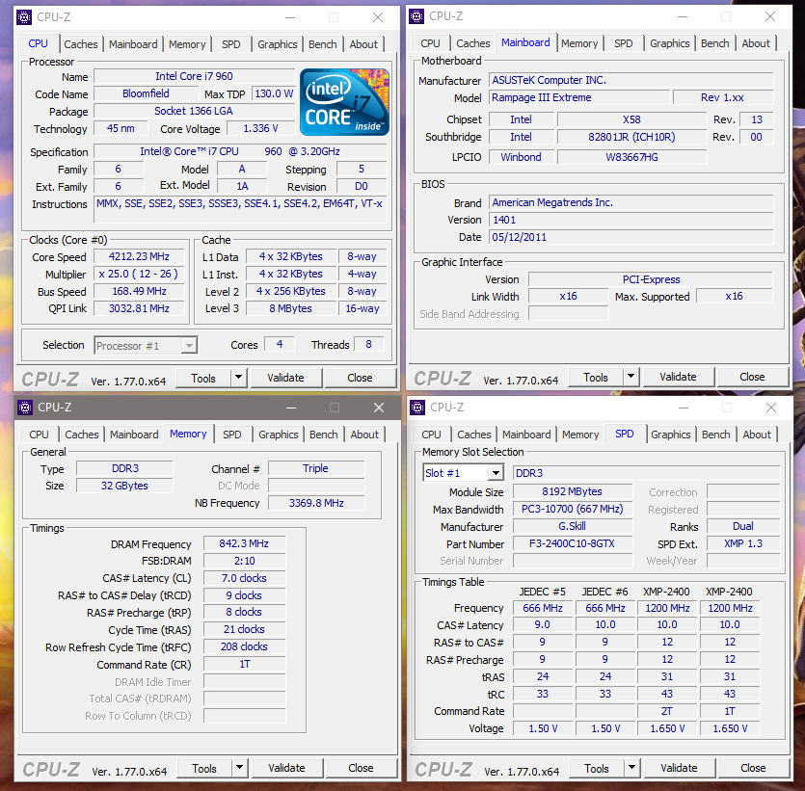The image size is (805, 791).
Task: Click the Close button in the SPD window
Action: 753,768
